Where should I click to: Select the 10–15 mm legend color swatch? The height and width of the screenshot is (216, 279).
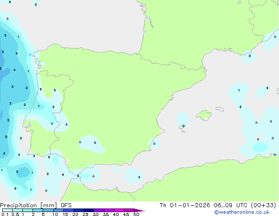tap(59, 210)
